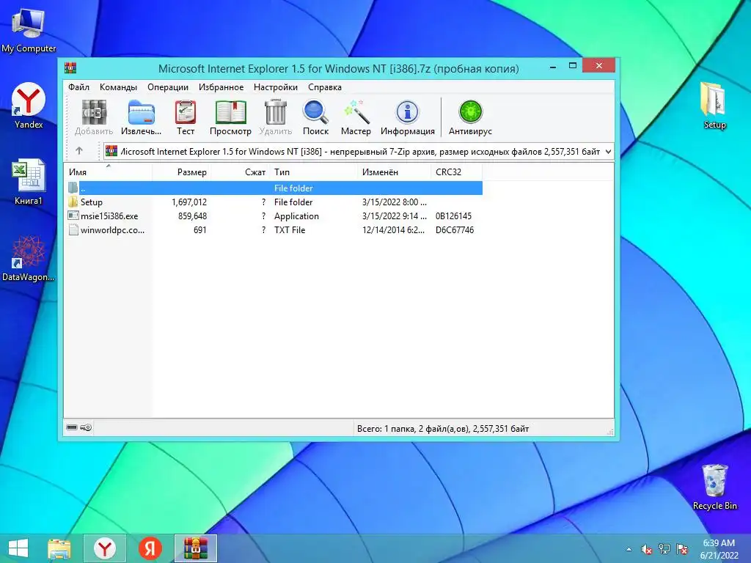This screenshot has height=563, width=751.
Task: Click the key password status icon
Action: 86,427
